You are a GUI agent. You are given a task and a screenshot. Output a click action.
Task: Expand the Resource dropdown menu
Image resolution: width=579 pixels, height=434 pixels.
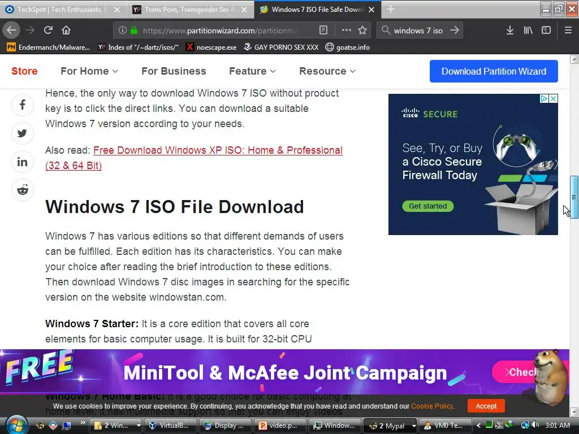(x=327, y=71)
